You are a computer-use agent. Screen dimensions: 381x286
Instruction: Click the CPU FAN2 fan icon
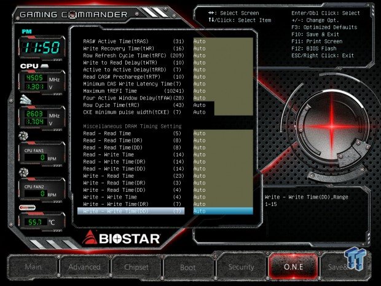23,172
